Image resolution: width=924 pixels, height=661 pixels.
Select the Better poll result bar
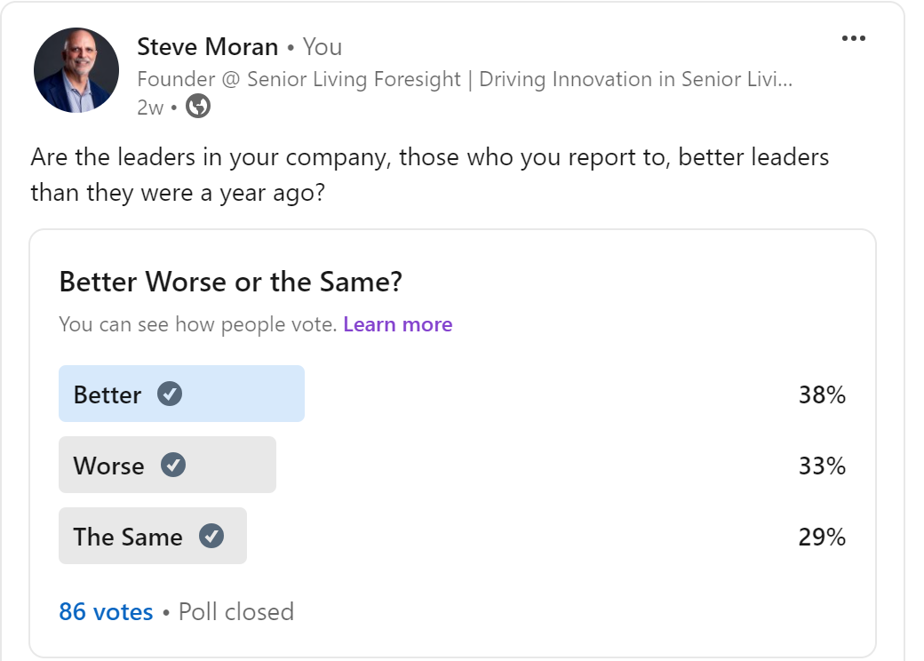pos(181,394)
